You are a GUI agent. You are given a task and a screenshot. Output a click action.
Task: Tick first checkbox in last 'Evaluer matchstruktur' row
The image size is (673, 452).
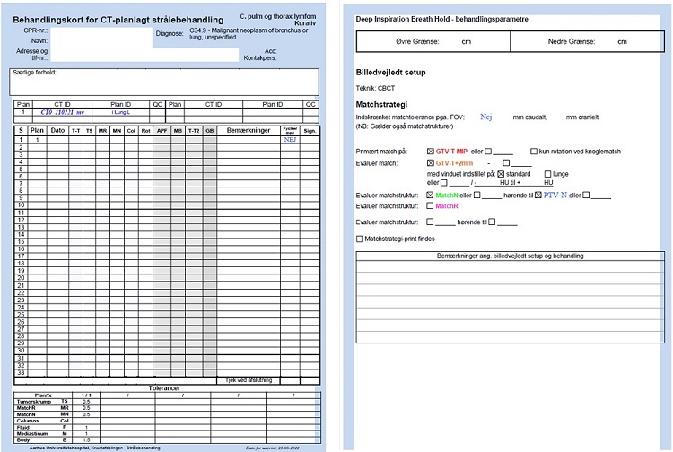(430, 222)
